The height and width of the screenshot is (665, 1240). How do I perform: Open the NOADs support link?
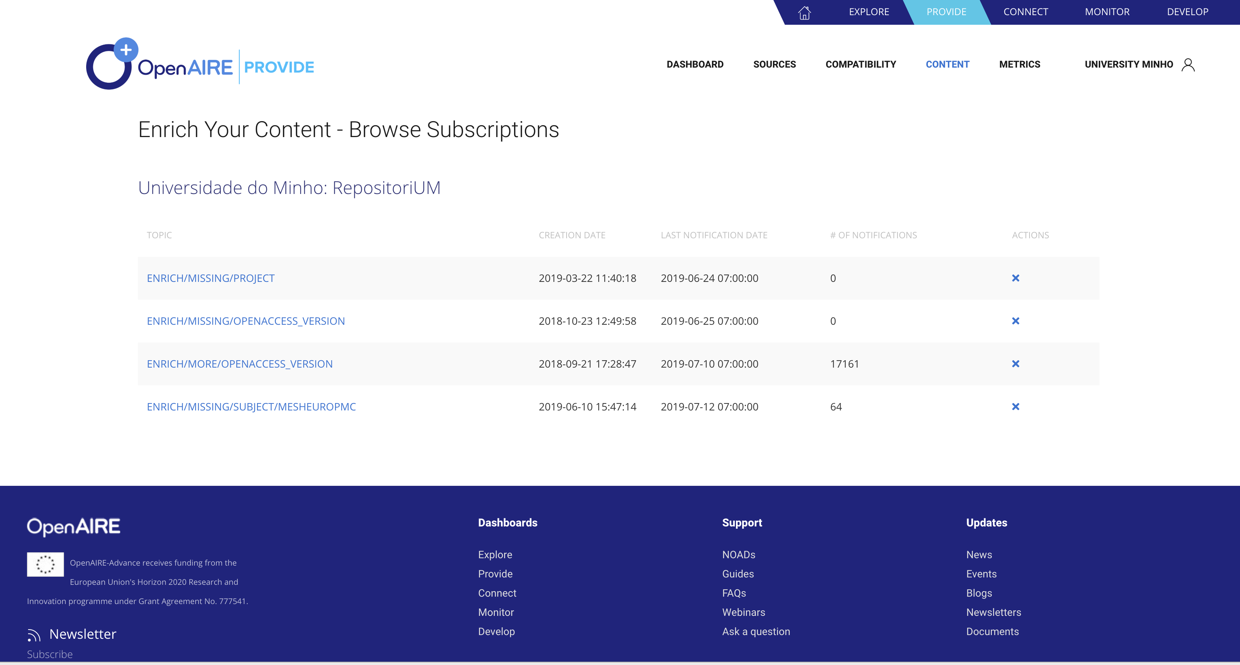[x=739, y=555]
